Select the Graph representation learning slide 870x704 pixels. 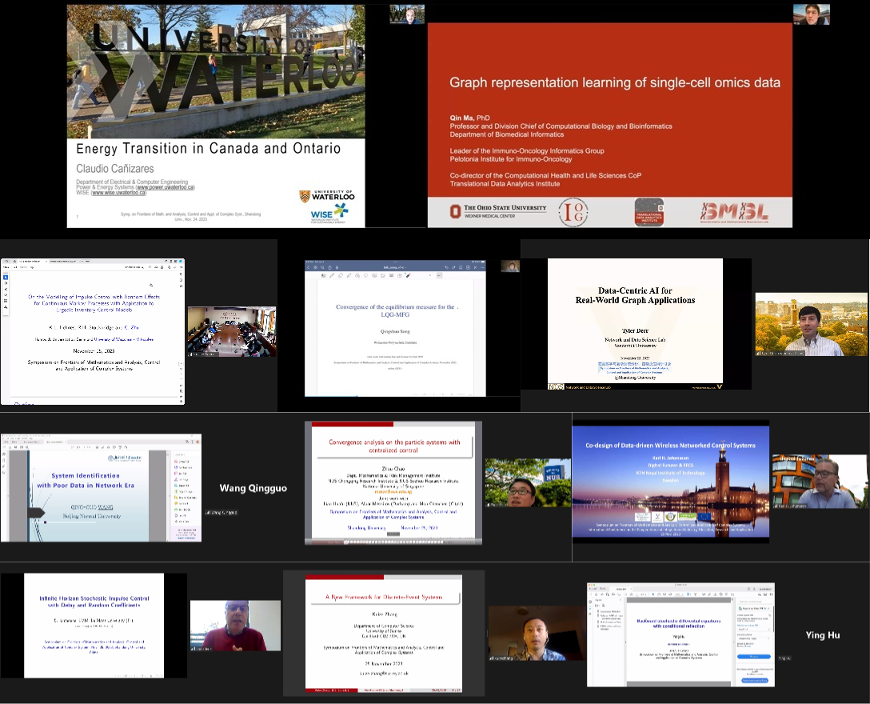[x=609, y=116]
